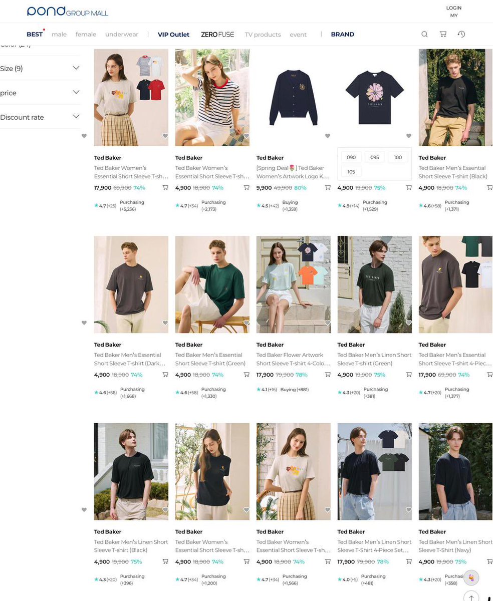This screenshot has width=493, height=601.
Task: Click the Pond Group Mall logo
Action: pos(67,11)
